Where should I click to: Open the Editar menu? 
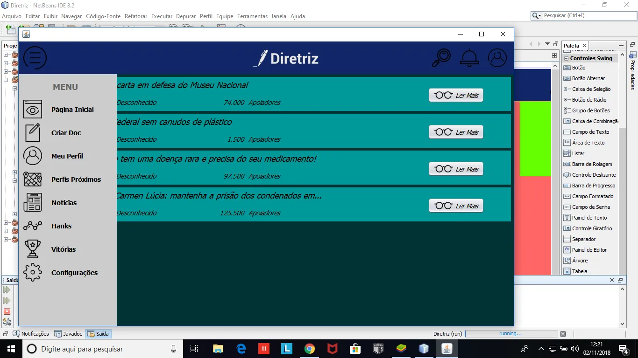pos(33,16)
